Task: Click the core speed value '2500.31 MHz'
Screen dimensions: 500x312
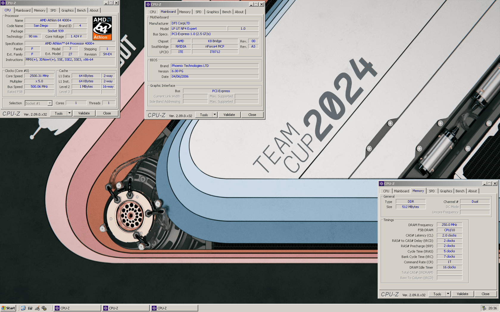Action: [x=39, y=76]
